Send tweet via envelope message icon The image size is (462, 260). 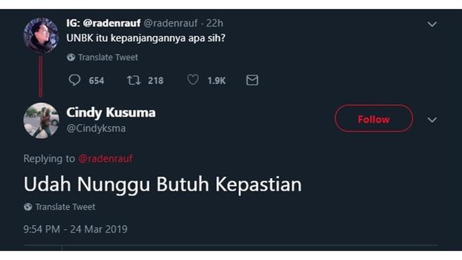pyautogui.click(x=252, y=80)
